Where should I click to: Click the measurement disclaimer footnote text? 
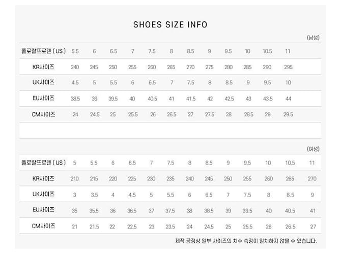coord(246,241)
